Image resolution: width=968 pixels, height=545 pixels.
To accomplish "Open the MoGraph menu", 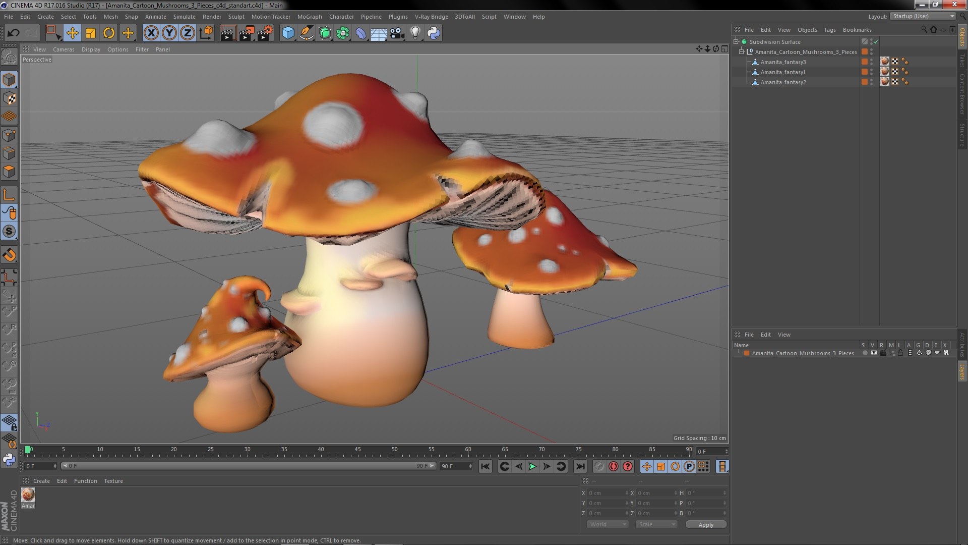I will (309, 17).
